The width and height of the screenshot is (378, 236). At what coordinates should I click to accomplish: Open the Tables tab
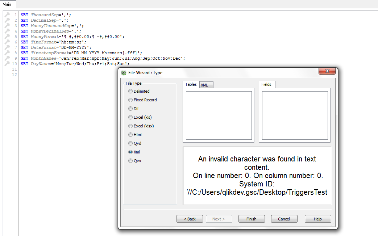[191, 84]
